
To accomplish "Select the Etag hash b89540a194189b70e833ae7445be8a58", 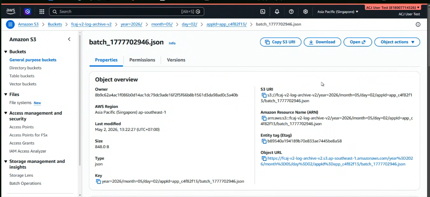I will pos(305,141).
